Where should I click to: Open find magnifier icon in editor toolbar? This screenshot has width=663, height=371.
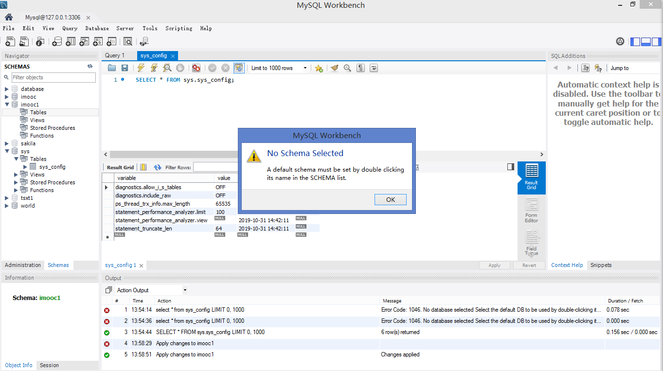(x=347, y=68)
